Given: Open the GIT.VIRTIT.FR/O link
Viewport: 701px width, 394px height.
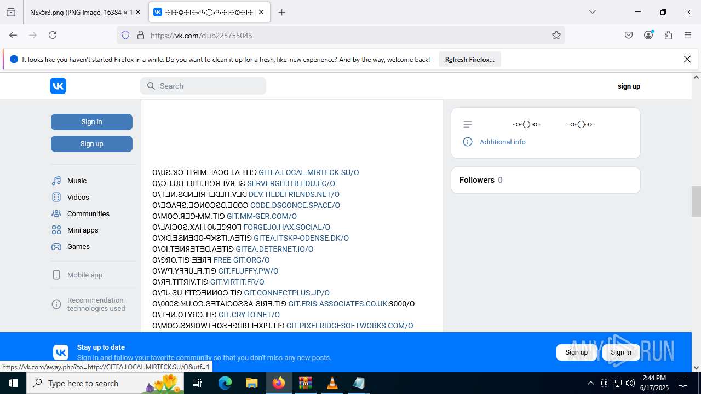Looking at the screenshot, I should pyautogui.click(x=237, y=282).
